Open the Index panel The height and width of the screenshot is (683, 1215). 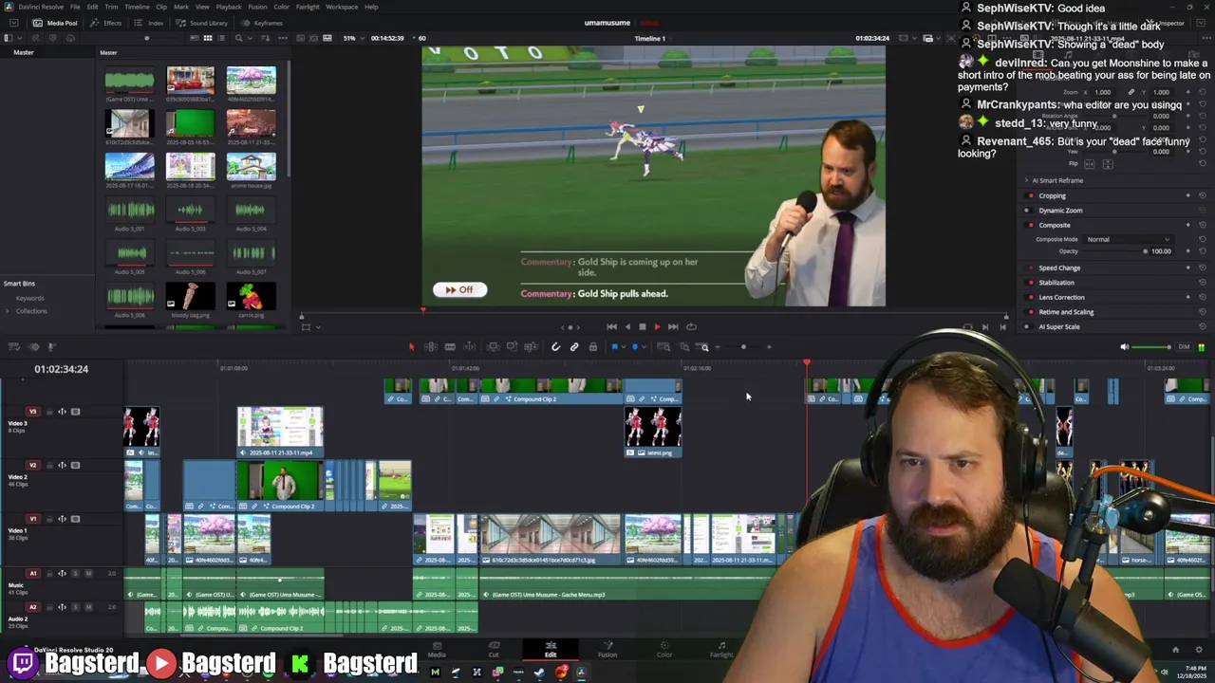[150, 23]
